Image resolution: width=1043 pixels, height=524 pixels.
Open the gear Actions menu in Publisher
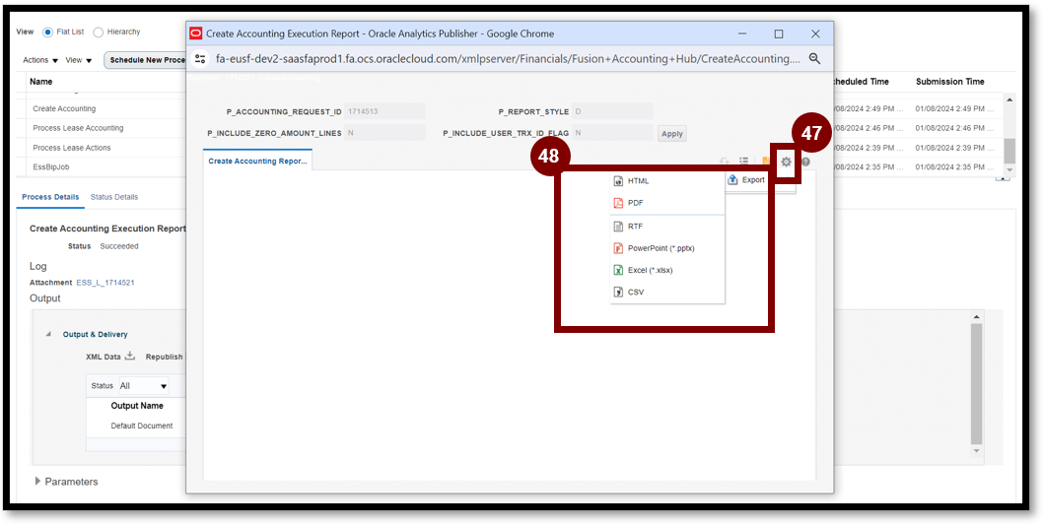coord(787,162)
